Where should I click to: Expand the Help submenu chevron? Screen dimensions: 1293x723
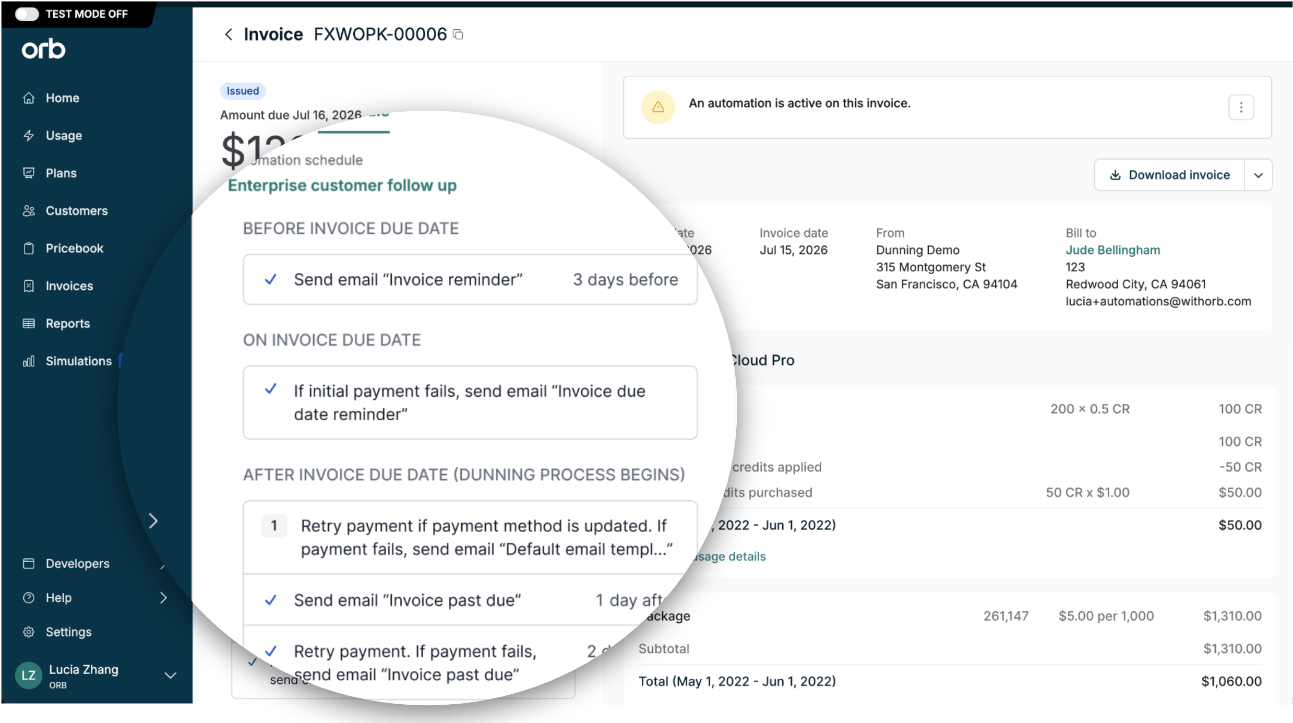pos(163,598)
